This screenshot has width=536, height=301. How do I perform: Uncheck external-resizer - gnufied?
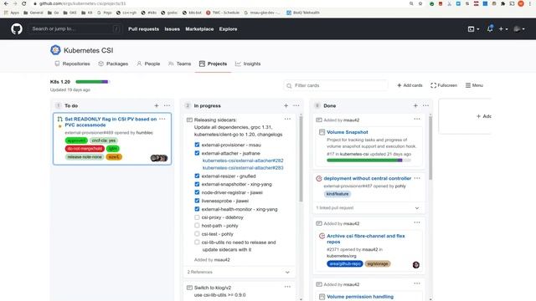(197, 176)
